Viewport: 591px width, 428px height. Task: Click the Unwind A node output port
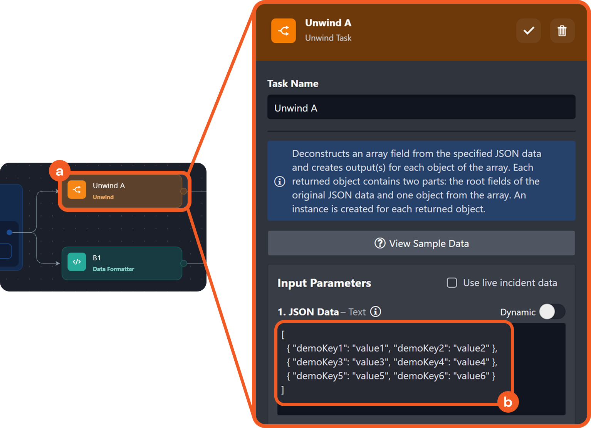pos(184,191)
